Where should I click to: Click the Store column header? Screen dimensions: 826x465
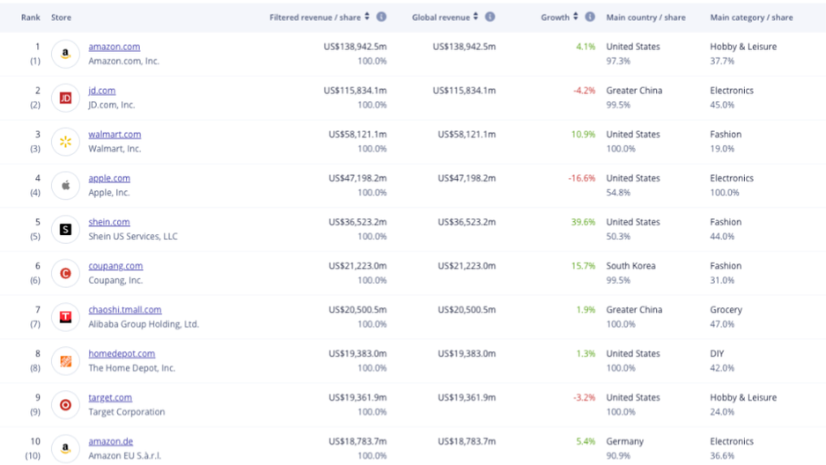coord(61,18)
